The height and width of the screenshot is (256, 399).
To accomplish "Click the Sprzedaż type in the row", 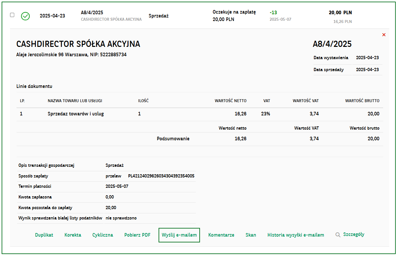I will tap(159, 16).
